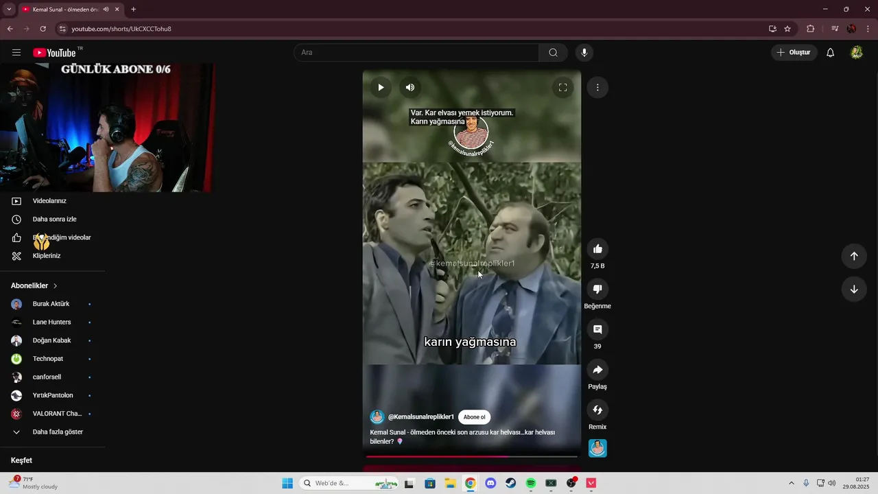Open the Chrome profile avatar
The image size is (878, 494).
[851, 29]
